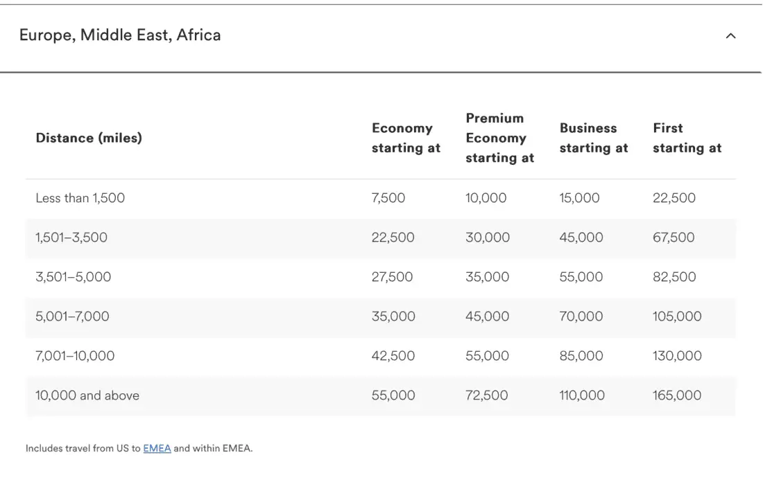Click the Premium Economy starting at header
This screenshot has width=763, height=482.
(499, 138)
